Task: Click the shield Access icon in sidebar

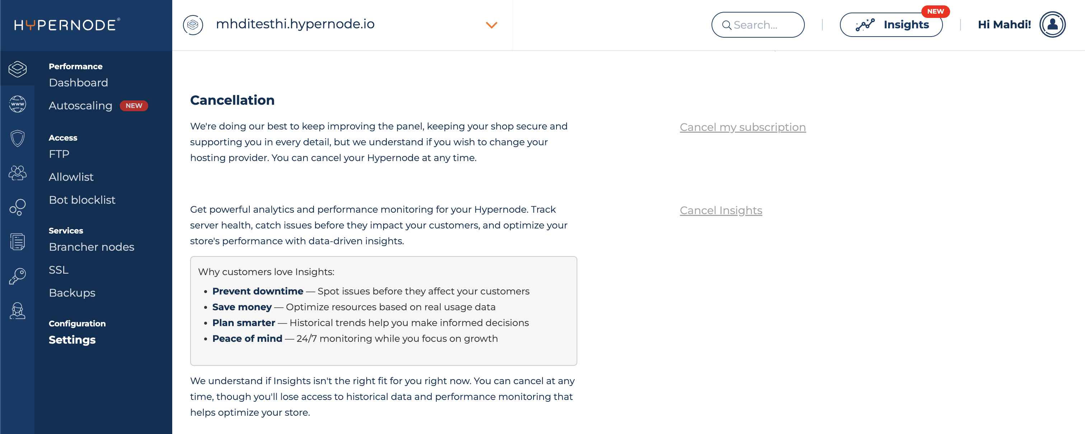Action: 17,138
